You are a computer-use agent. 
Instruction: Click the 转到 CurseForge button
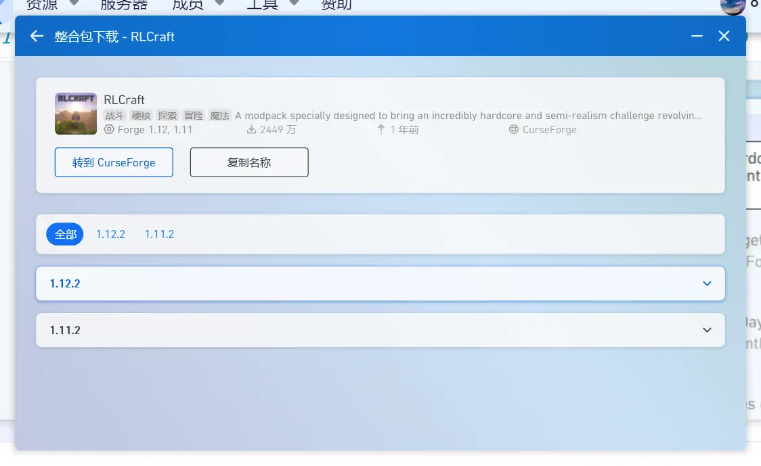(113, 162)
